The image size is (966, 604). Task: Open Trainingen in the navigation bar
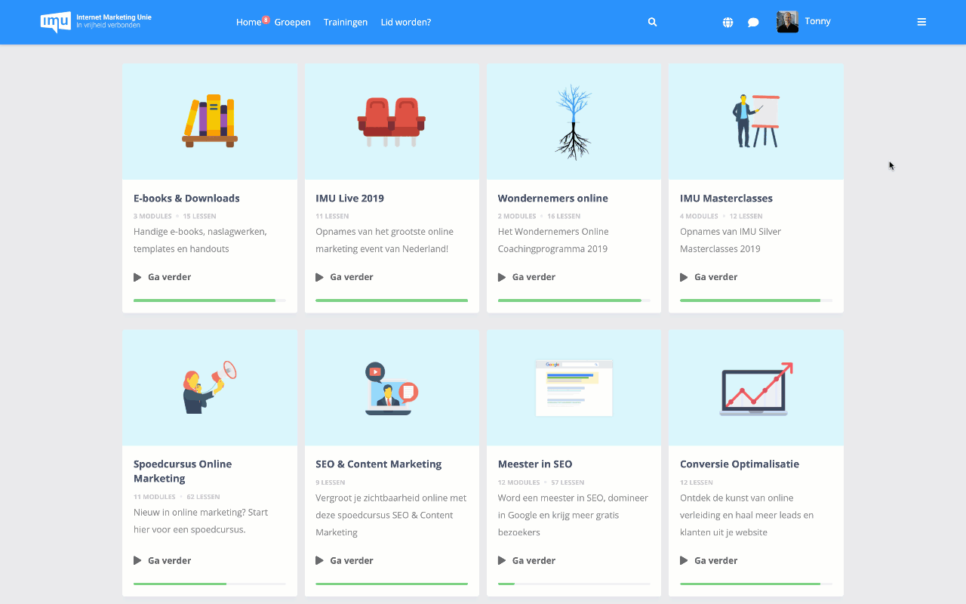pyautogui.click(x=346, y=22)
